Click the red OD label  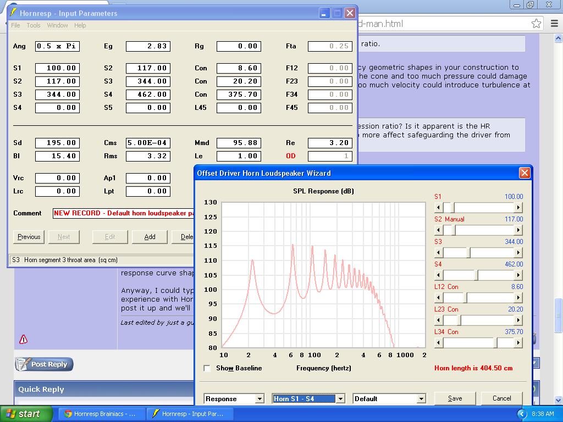(x=291, y=156)
